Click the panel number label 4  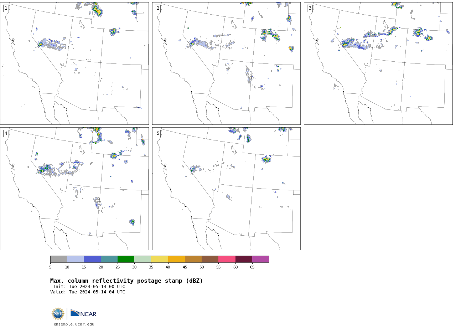[6, 133]
